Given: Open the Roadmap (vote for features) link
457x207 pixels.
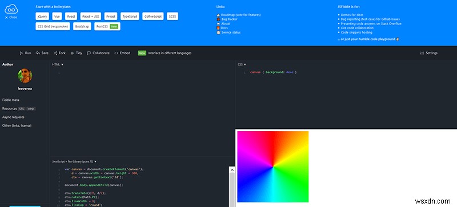Looking at the screenshot, I should [x=240, y=15].
